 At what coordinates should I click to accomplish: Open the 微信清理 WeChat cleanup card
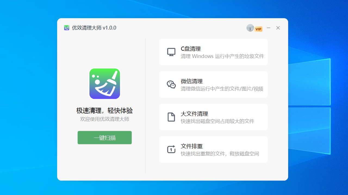tap(213, 84)
